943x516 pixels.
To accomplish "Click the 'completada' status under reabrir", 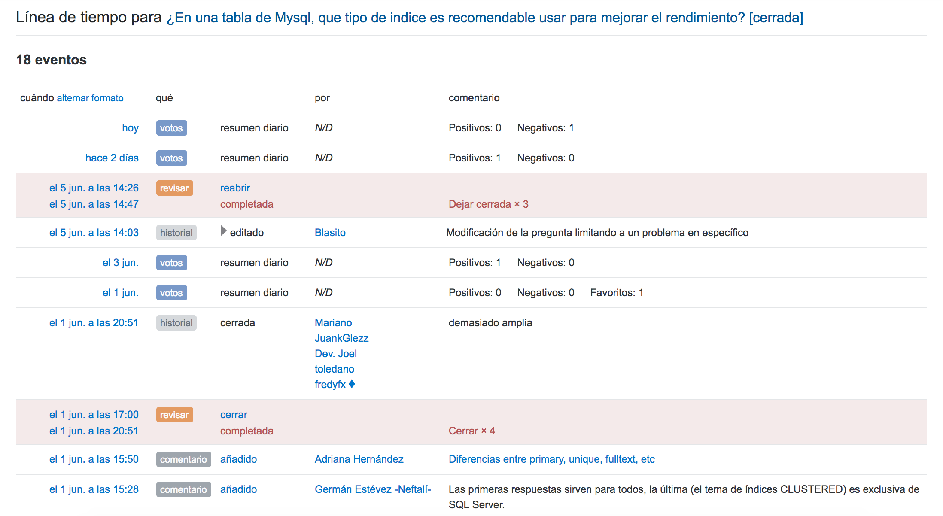I will pyautogui.click(x=247, y=204).
